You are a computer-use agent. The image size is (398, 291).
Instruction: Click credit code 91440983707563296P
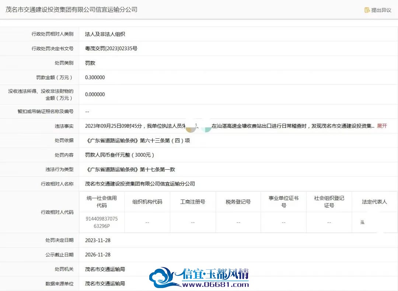(102, 222)
